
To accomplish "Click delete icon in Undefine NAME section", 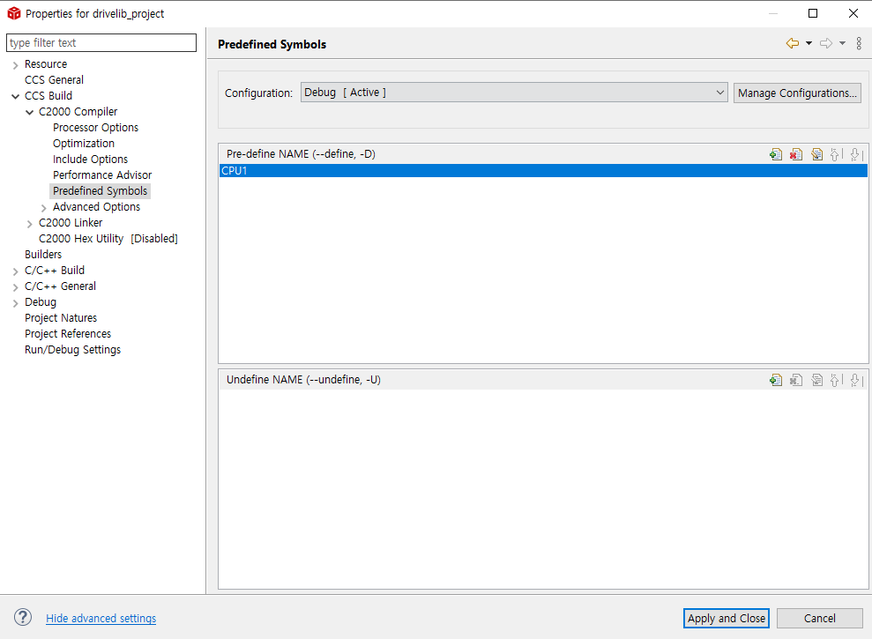I will pos(796,380).
